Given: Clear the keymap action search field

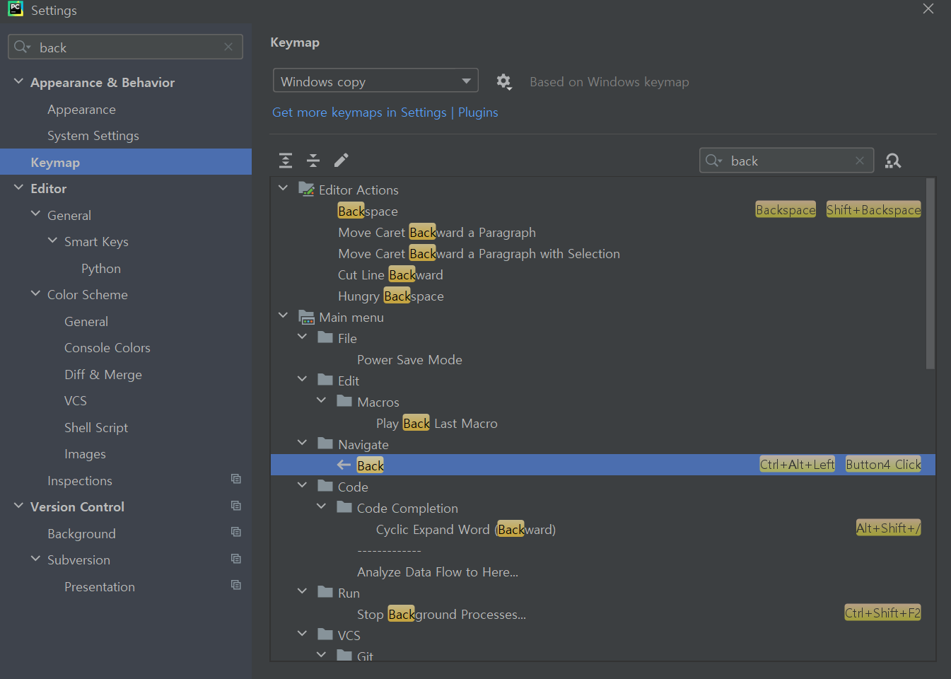Looking at the screenshot, I should point(860,161).
